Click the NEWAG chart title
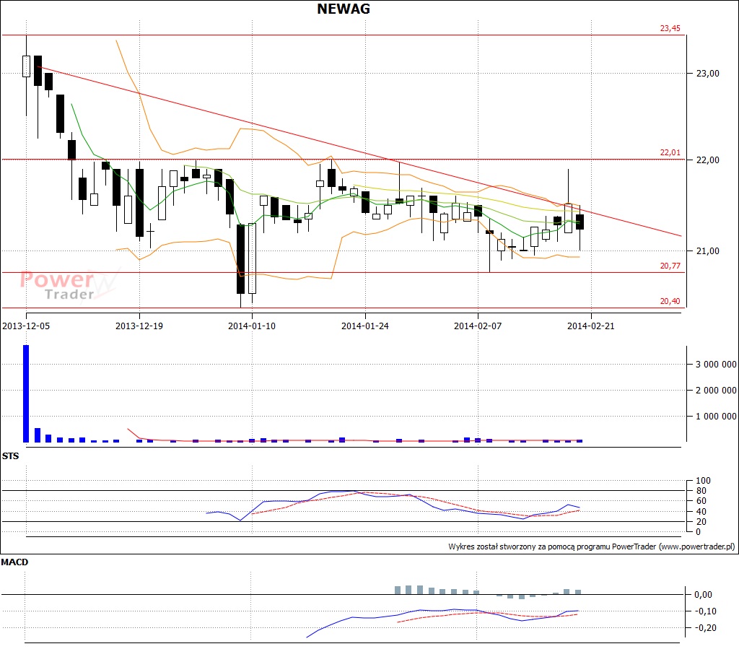Image resolution: width=739 pixels, height=649 pixels. [344, 9]
